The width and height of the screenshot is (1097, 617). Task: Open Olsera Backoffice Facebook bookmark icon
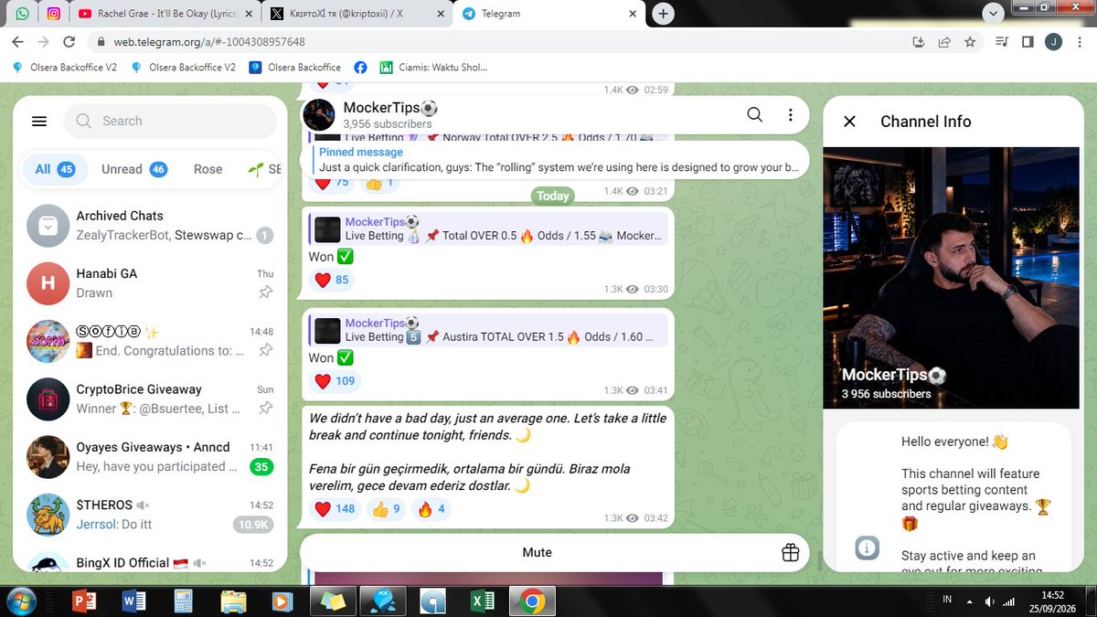coord(360,68)
